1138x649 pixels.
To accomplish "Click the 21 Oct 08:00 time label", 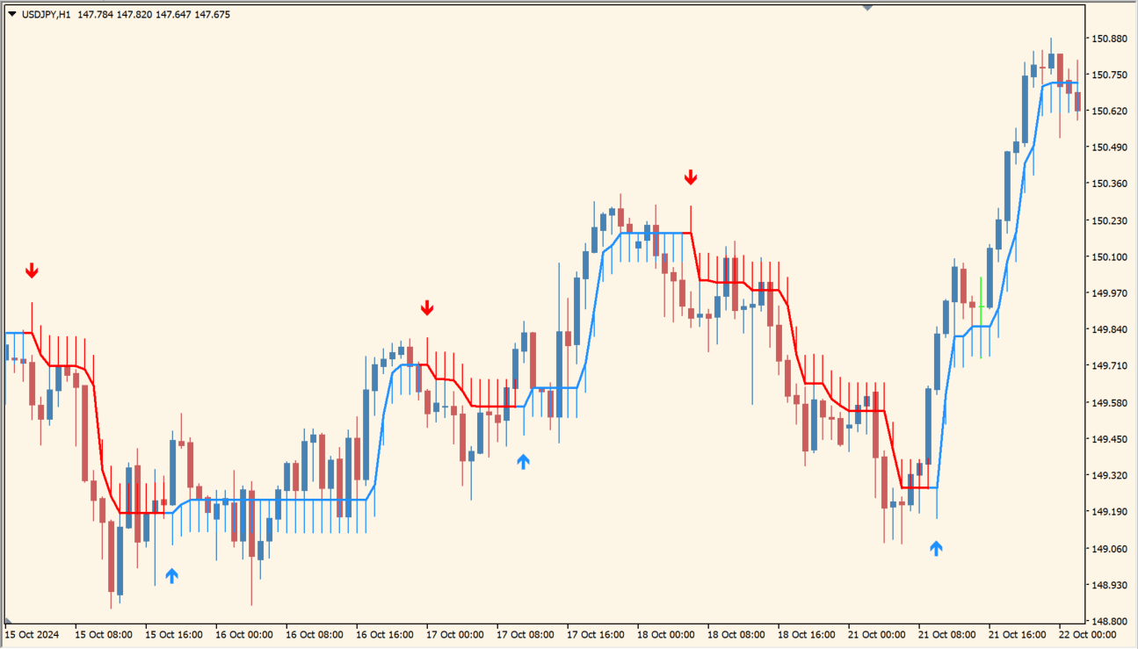I will click(947, 634).
